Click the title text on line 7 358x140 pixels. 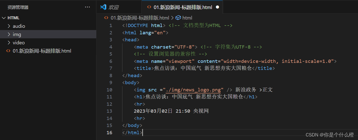pos(203,68)
